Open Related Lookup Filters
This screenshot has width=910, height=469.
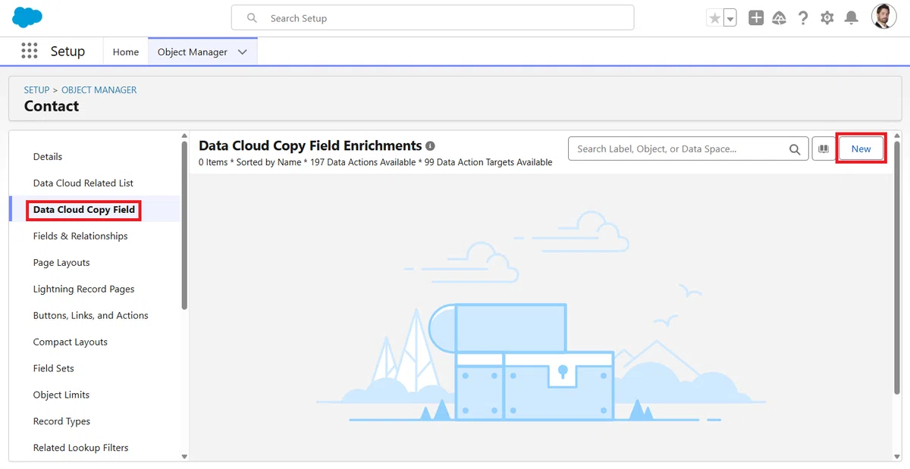coord(80,448)
